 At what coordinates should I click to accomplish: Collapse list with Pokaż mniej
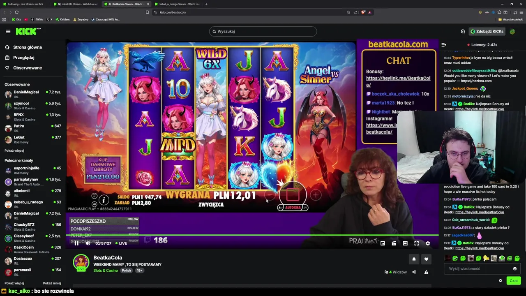point(52,283)
